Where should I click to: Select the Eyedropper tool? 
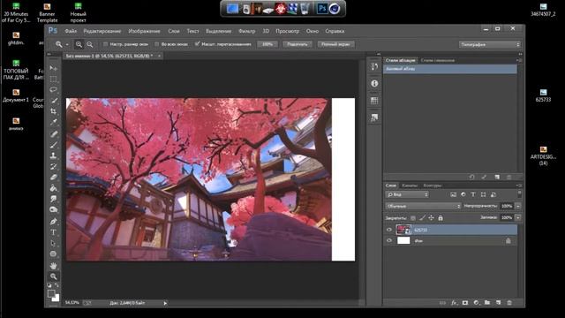[53, 122]
